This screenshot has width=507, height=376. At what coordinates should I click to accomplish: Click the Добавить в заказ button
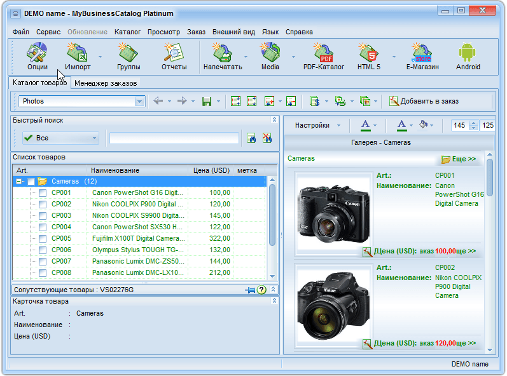pos(424,101)
